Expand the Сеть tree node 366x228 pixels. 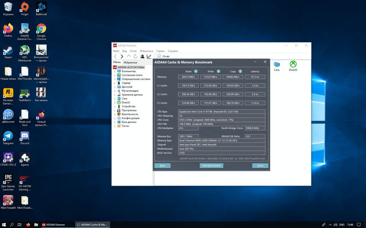[115, 99]
